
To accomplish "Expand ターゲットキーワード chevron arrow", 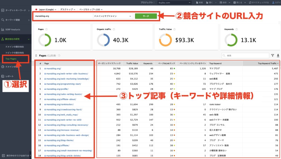I will (29, 10).
